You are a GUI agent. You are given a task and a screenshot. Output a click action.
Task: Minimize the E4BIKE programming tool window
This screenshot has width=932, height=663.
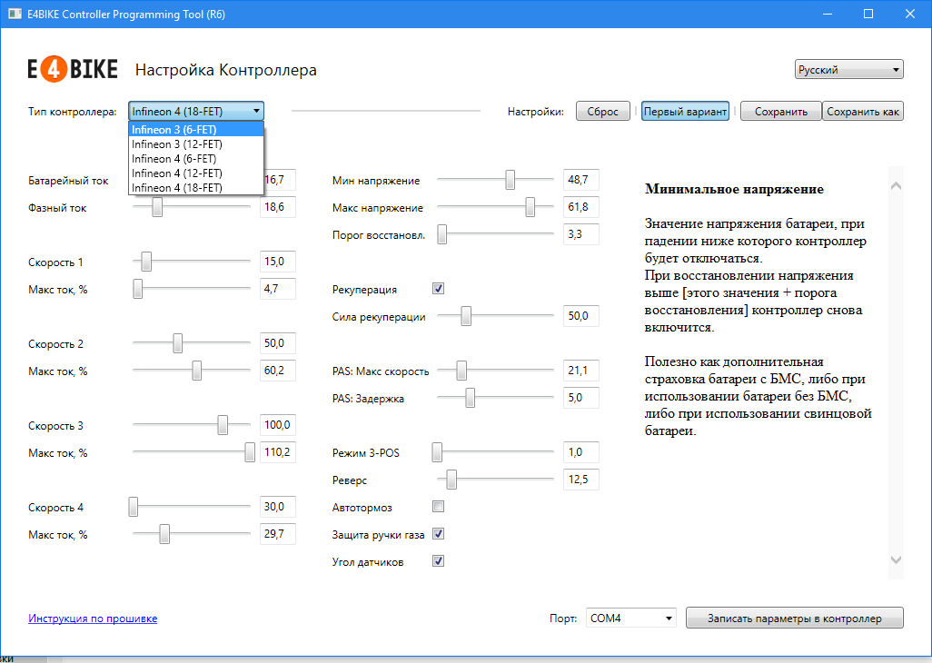pyautogui.click(x=827, y=14)
